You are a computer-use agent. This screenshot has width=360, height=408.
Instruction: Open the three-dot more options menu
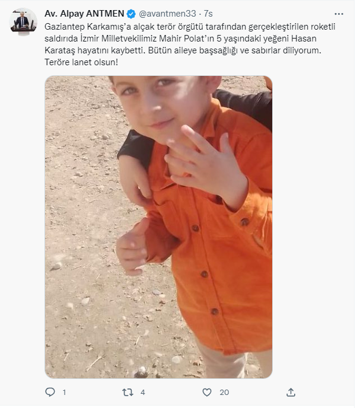click(x=339, y=14)
